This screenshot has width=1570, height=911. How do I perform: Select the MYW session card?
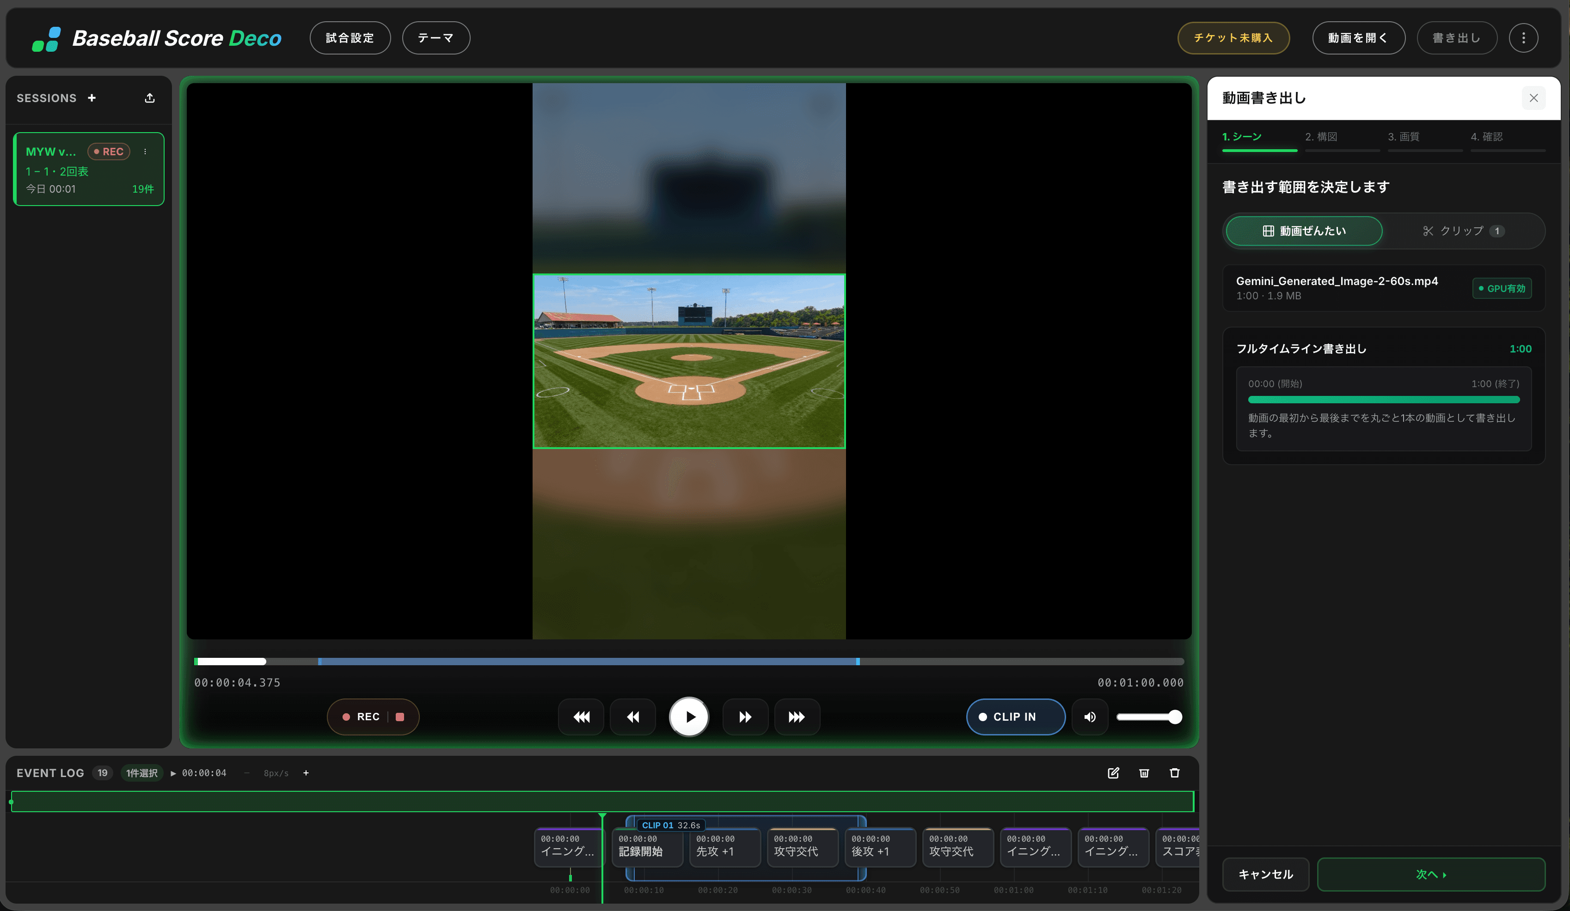[89, 169]
